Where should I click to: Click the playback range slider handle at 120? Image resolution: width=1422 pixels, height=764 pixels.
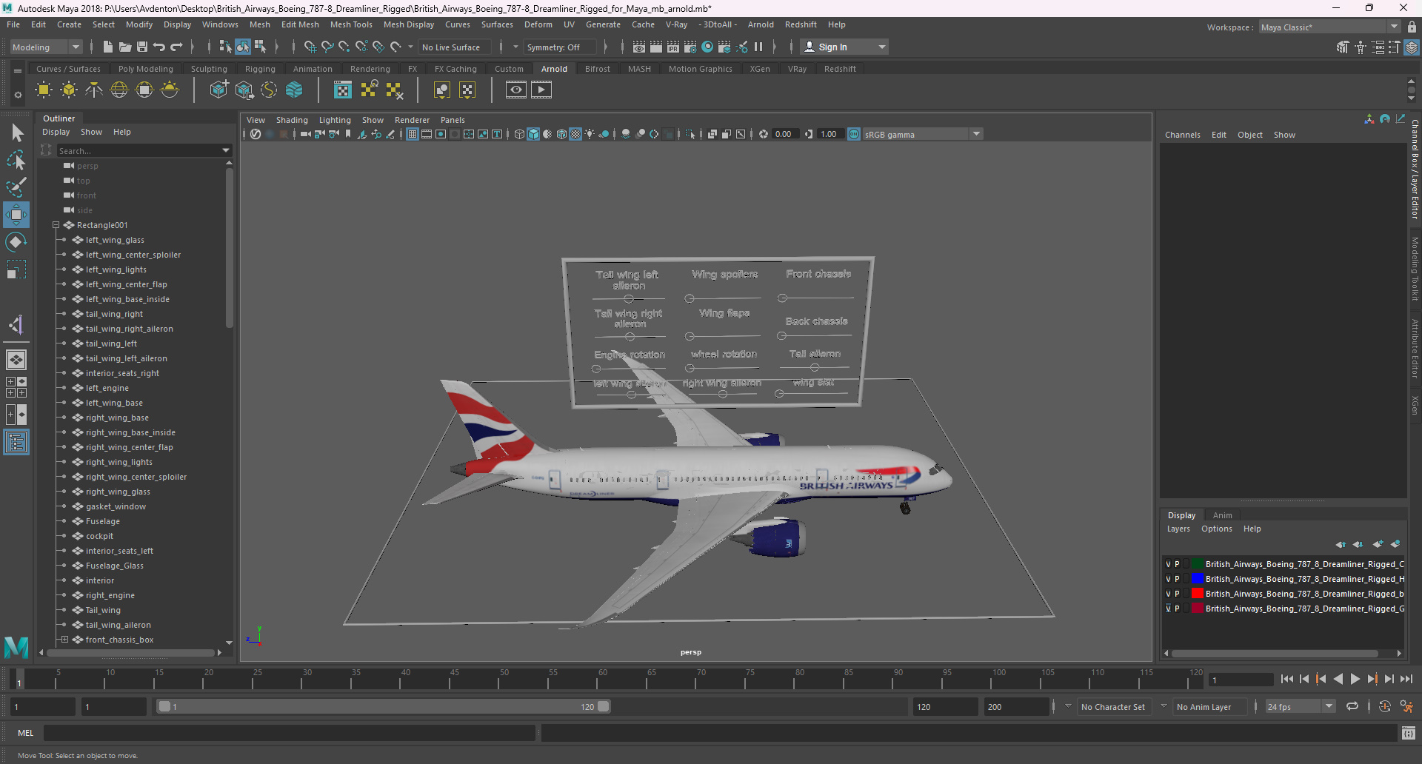(x=604, y=706)
